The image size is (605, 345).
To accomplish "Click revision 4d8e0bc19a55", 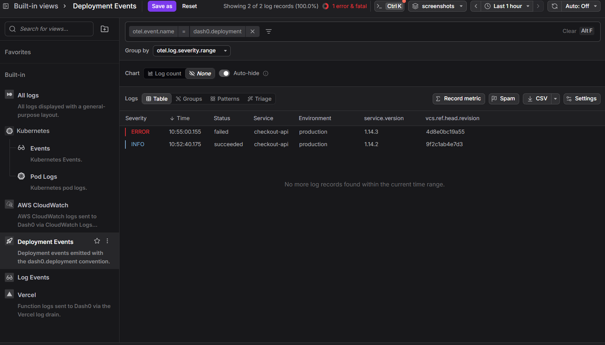I will pyautogui.click(x=445, y=132).
